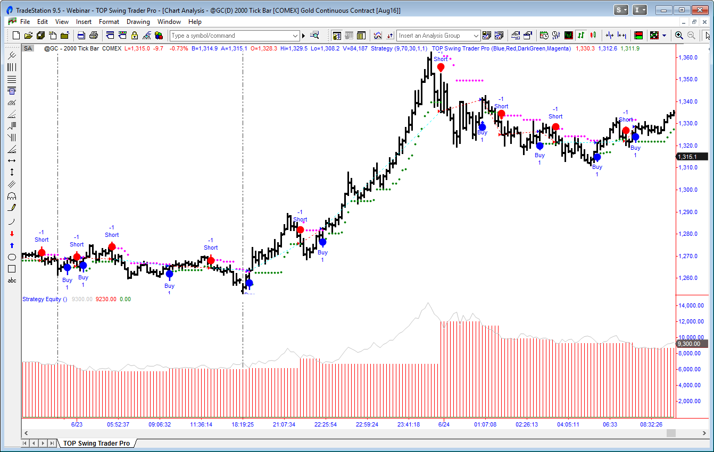Select the text 'abc' drawing tool
Image resolution: width=714 pixels, height=452 pixels.
12,280
